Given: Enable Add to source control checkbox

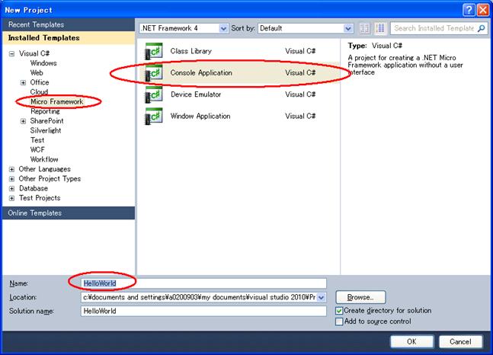Looking at the screenshot, I should point(339,321).
